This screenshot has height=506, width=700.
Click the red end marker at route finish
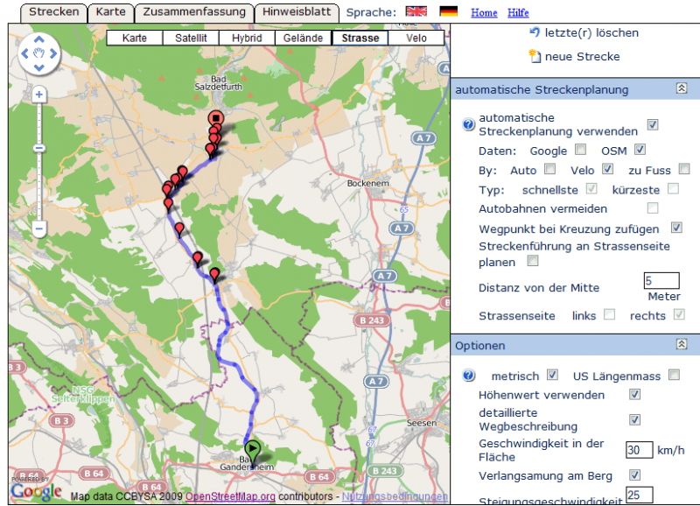point(216,119)
